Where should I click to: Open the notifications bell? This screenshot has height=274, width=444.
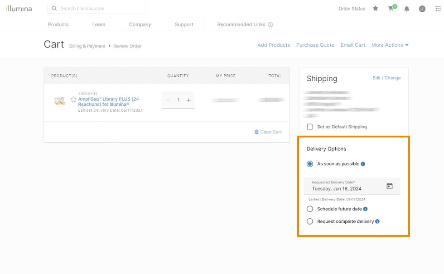[x=407, y=9]
